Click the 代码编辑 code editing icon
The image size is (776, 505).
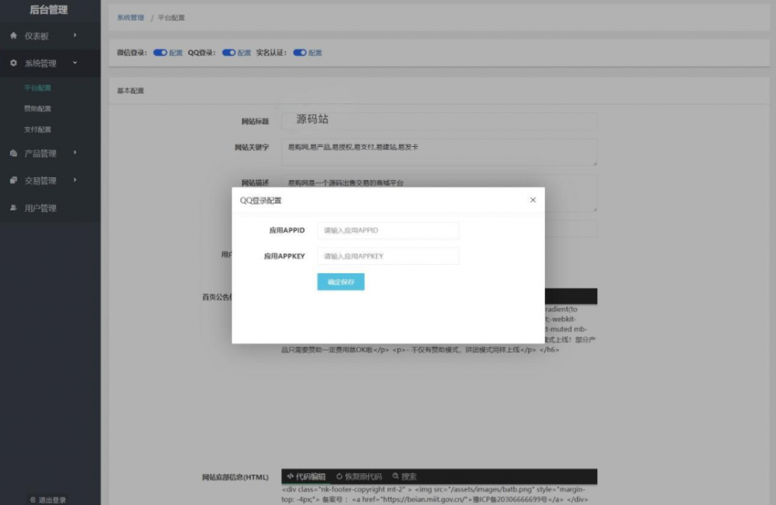(290, 476)
